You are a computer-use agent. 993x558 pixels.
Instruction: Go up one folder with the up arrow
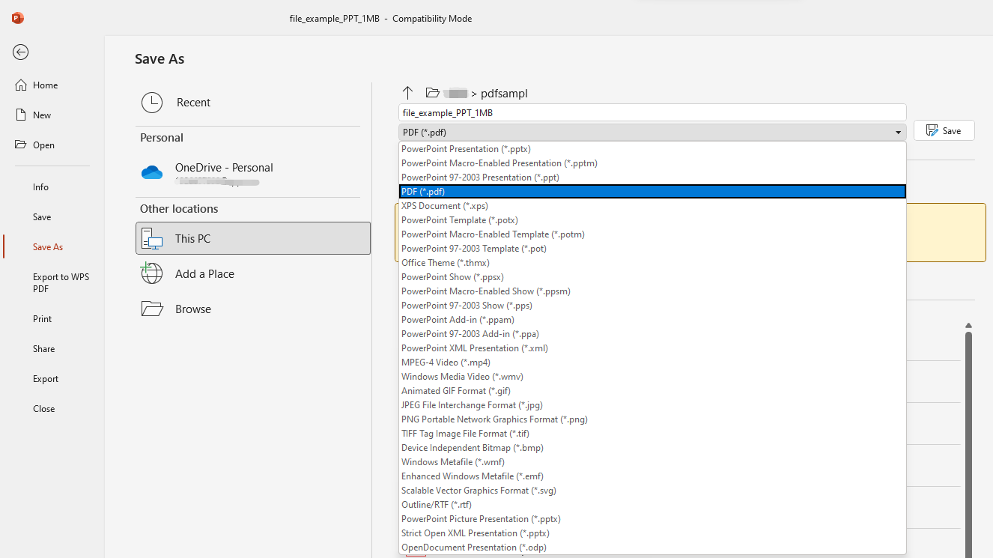(x=407, y=93)
